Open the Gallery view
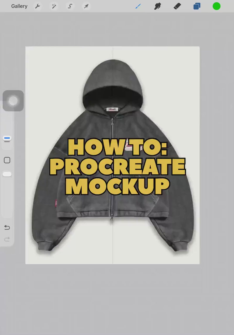Viewport: 234px width, 335px height. coord(19,6)
